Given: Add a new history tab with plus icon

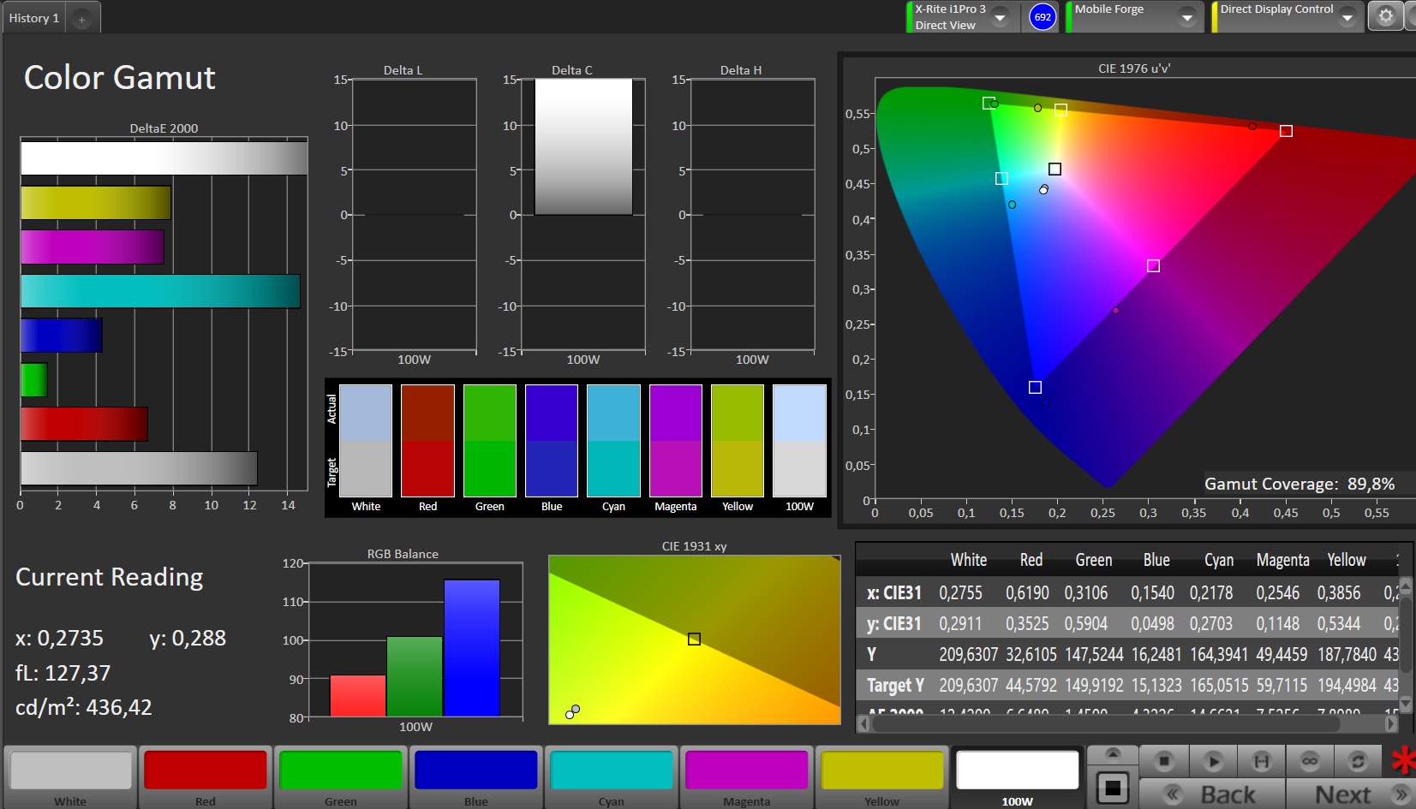Looking at the screenshot, I should point(82,19).
